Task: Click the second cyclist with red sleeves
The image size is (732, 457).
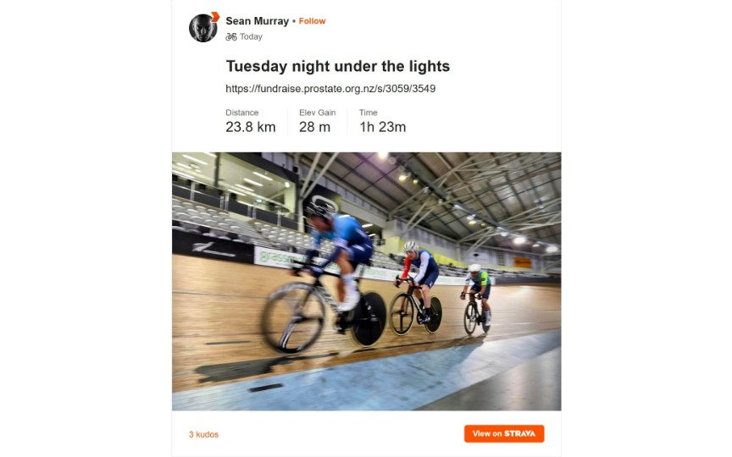Action: click(x=419, y=278)
